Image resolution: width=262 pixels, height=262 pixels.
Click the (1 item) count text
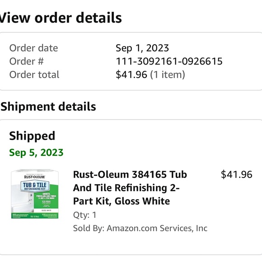pyautogui.click(x=168, y=75)
